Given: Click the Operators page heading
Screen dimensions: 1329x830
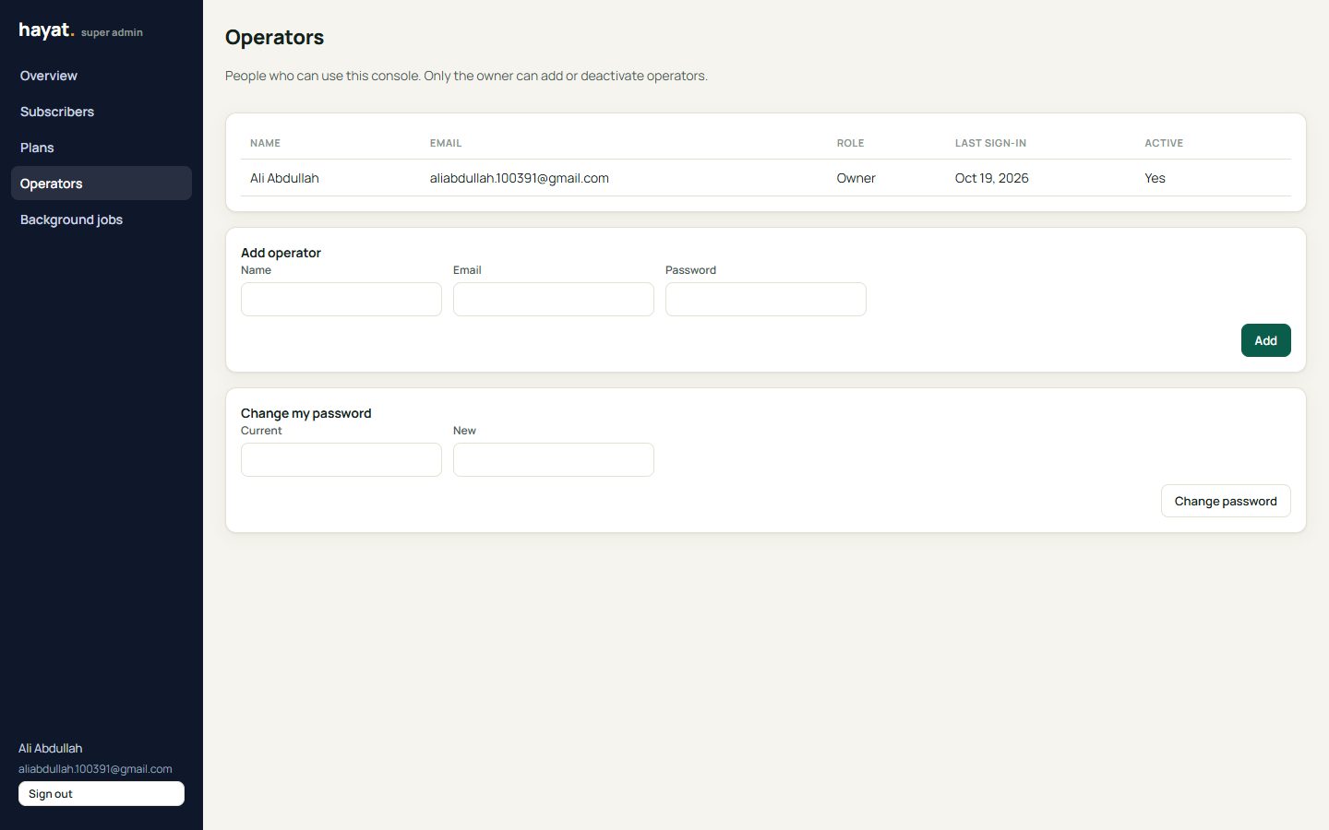Looking at the screenshot, I should coord(275,38).
